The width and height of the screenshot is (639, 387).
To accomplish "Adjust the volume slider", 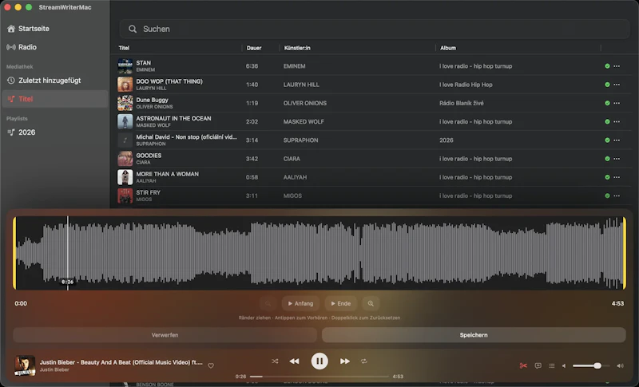I will pyautogui.click(x=591, y=365).
